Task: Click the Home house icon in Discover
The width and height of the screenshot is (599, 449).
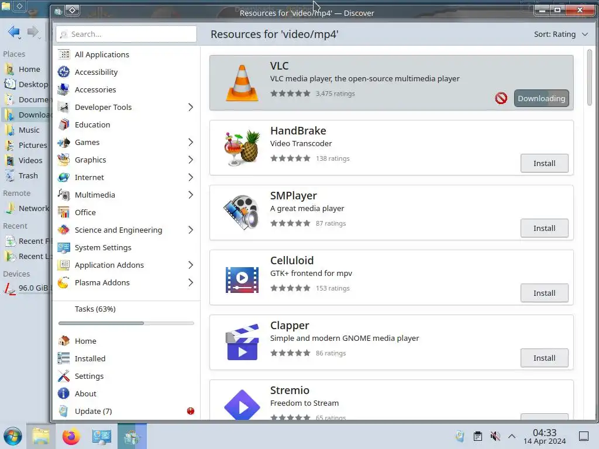Action: point(64,341)
